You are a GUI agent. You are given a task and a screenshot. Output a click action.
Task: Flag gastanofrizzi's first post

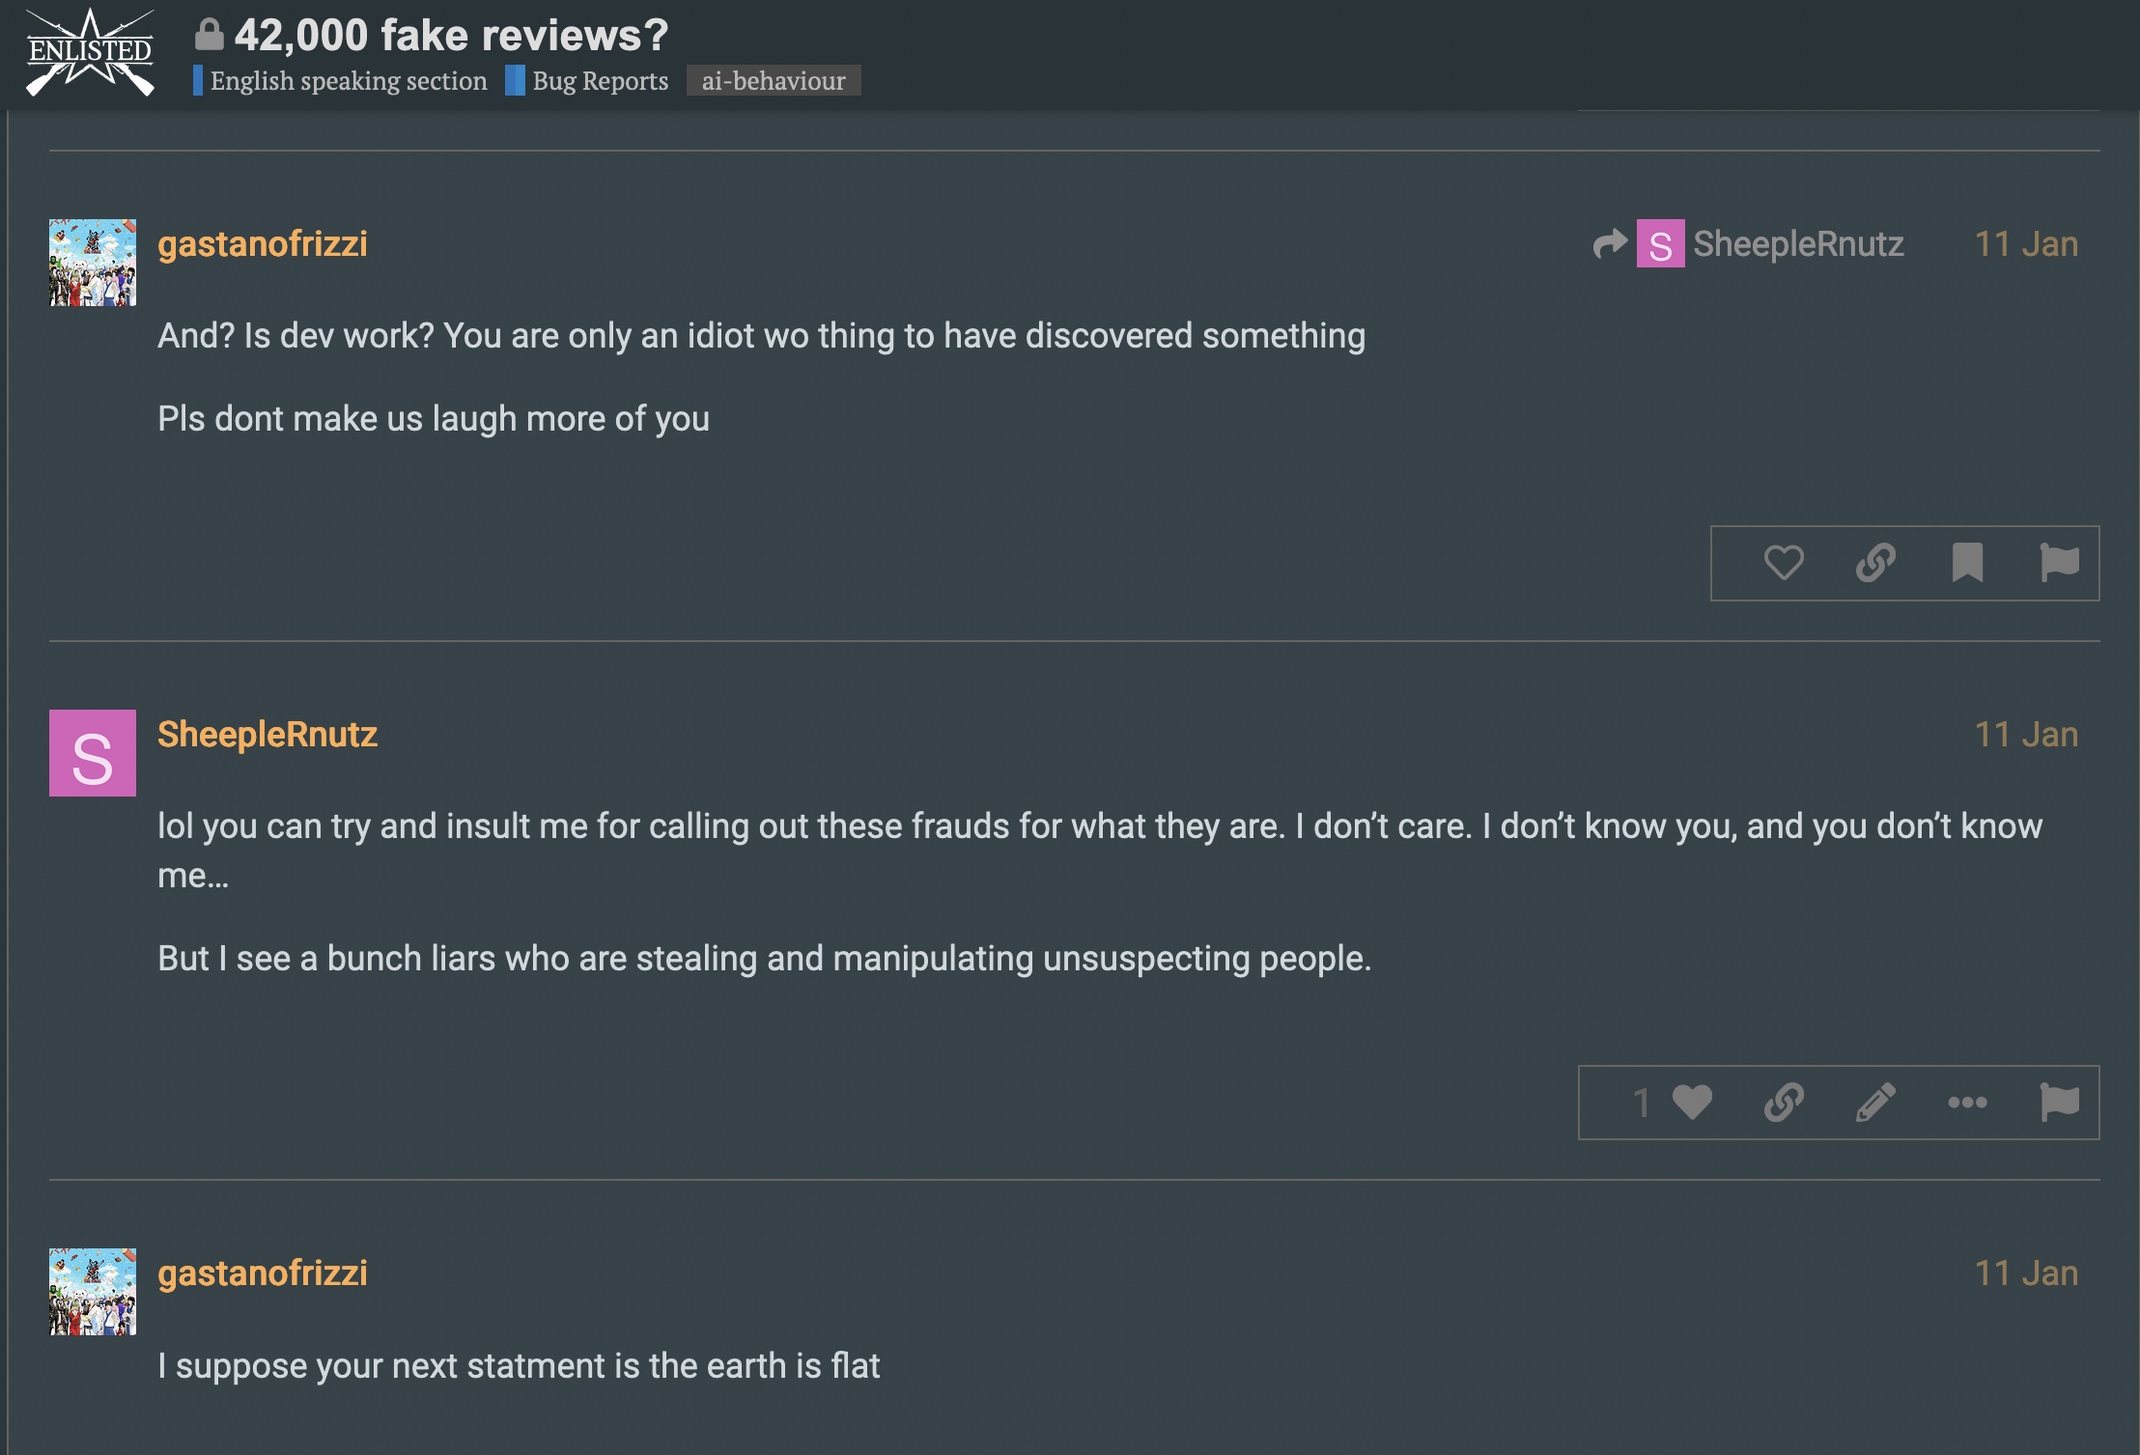click(x=2059, y=563)
